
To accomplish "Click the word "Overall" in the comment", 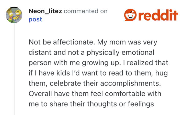I will [x=40, y=94].
